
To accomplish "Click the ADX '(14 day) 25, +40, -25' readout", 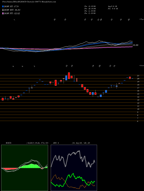I will pyautogui.click(x=81, y=143).
